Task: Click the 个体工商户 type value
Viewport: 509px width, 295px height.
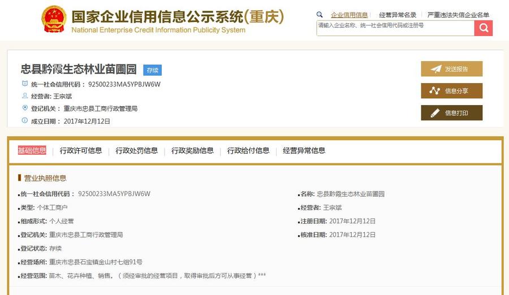Action: coord(52,208)
